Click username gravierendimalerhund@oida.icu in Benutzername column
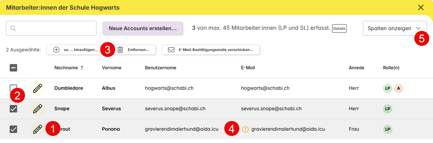Image resolution: width=433 pixels, height=143 pixels. 181,129
